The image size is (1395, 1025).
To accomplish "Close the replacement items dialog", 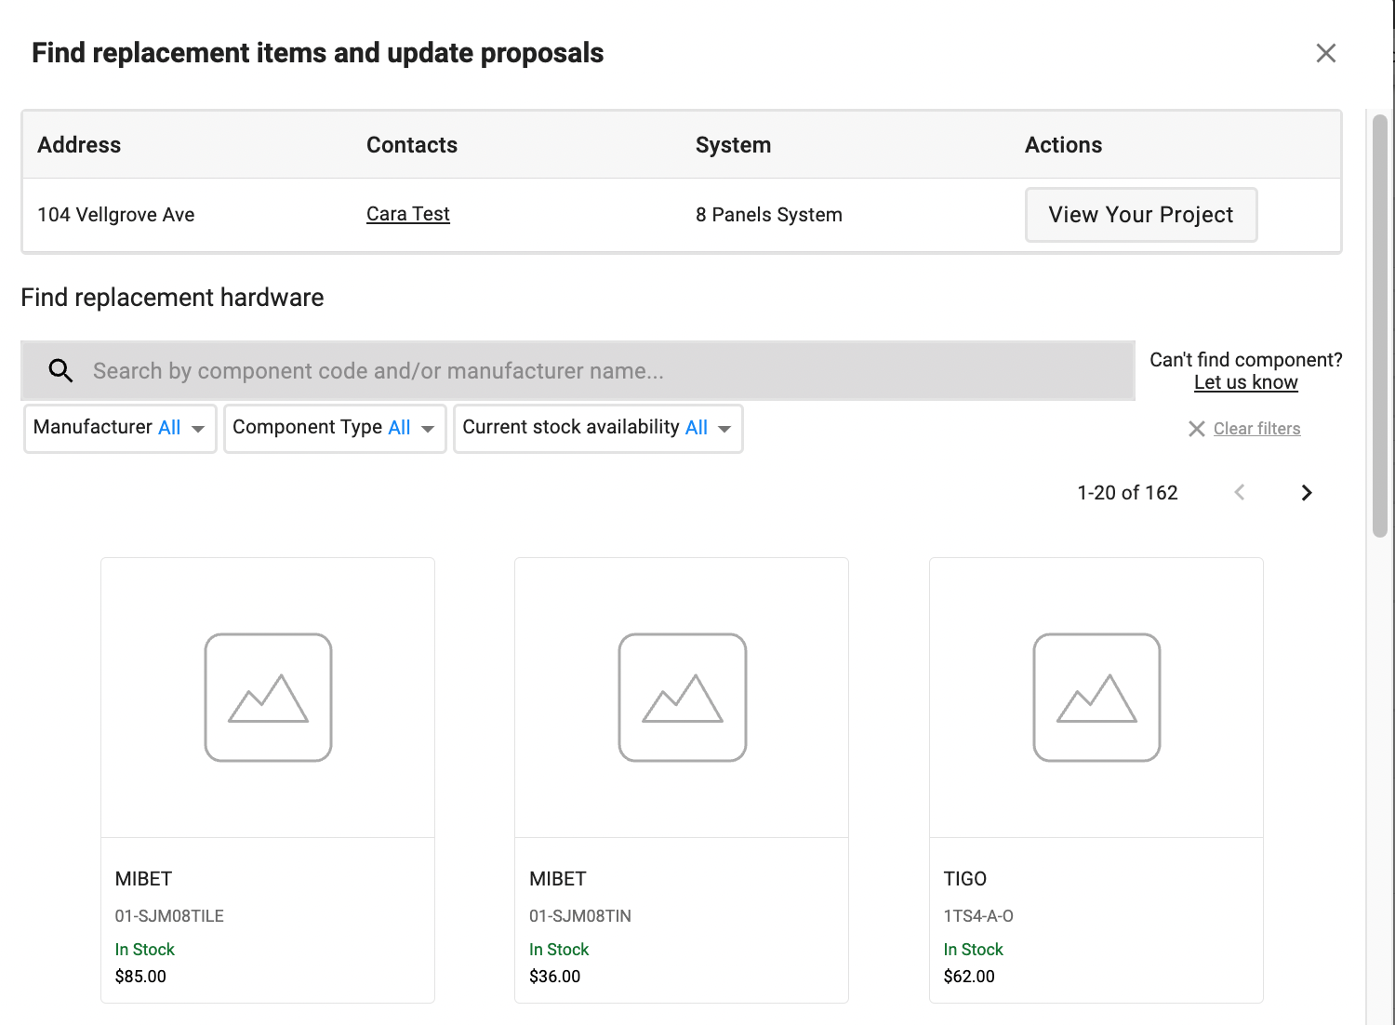I will 1326,53.
